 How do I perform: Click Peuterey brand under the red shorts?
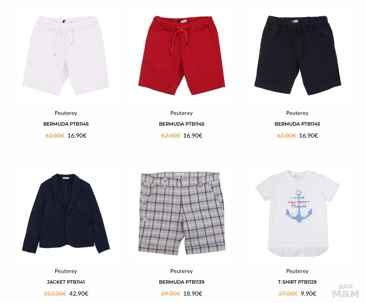tap(182, 113)
